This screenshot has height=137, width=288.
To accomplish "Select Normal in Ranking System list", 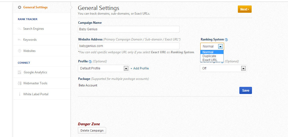I will point(212,52).
